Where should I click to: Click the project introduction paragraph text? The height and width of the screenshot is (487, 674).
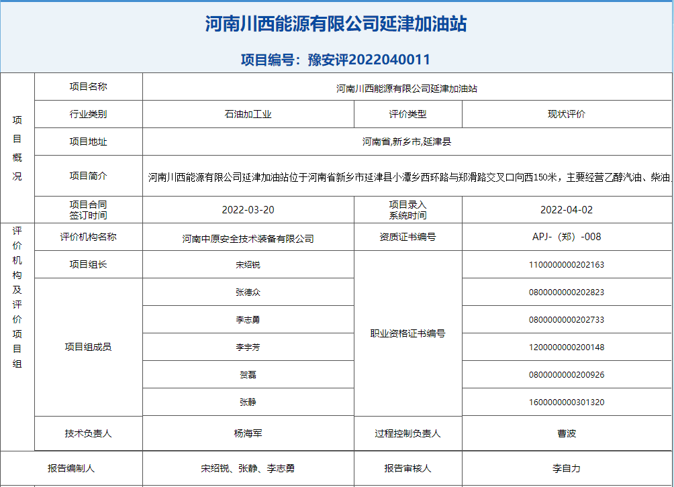click(x=410, y=177)
